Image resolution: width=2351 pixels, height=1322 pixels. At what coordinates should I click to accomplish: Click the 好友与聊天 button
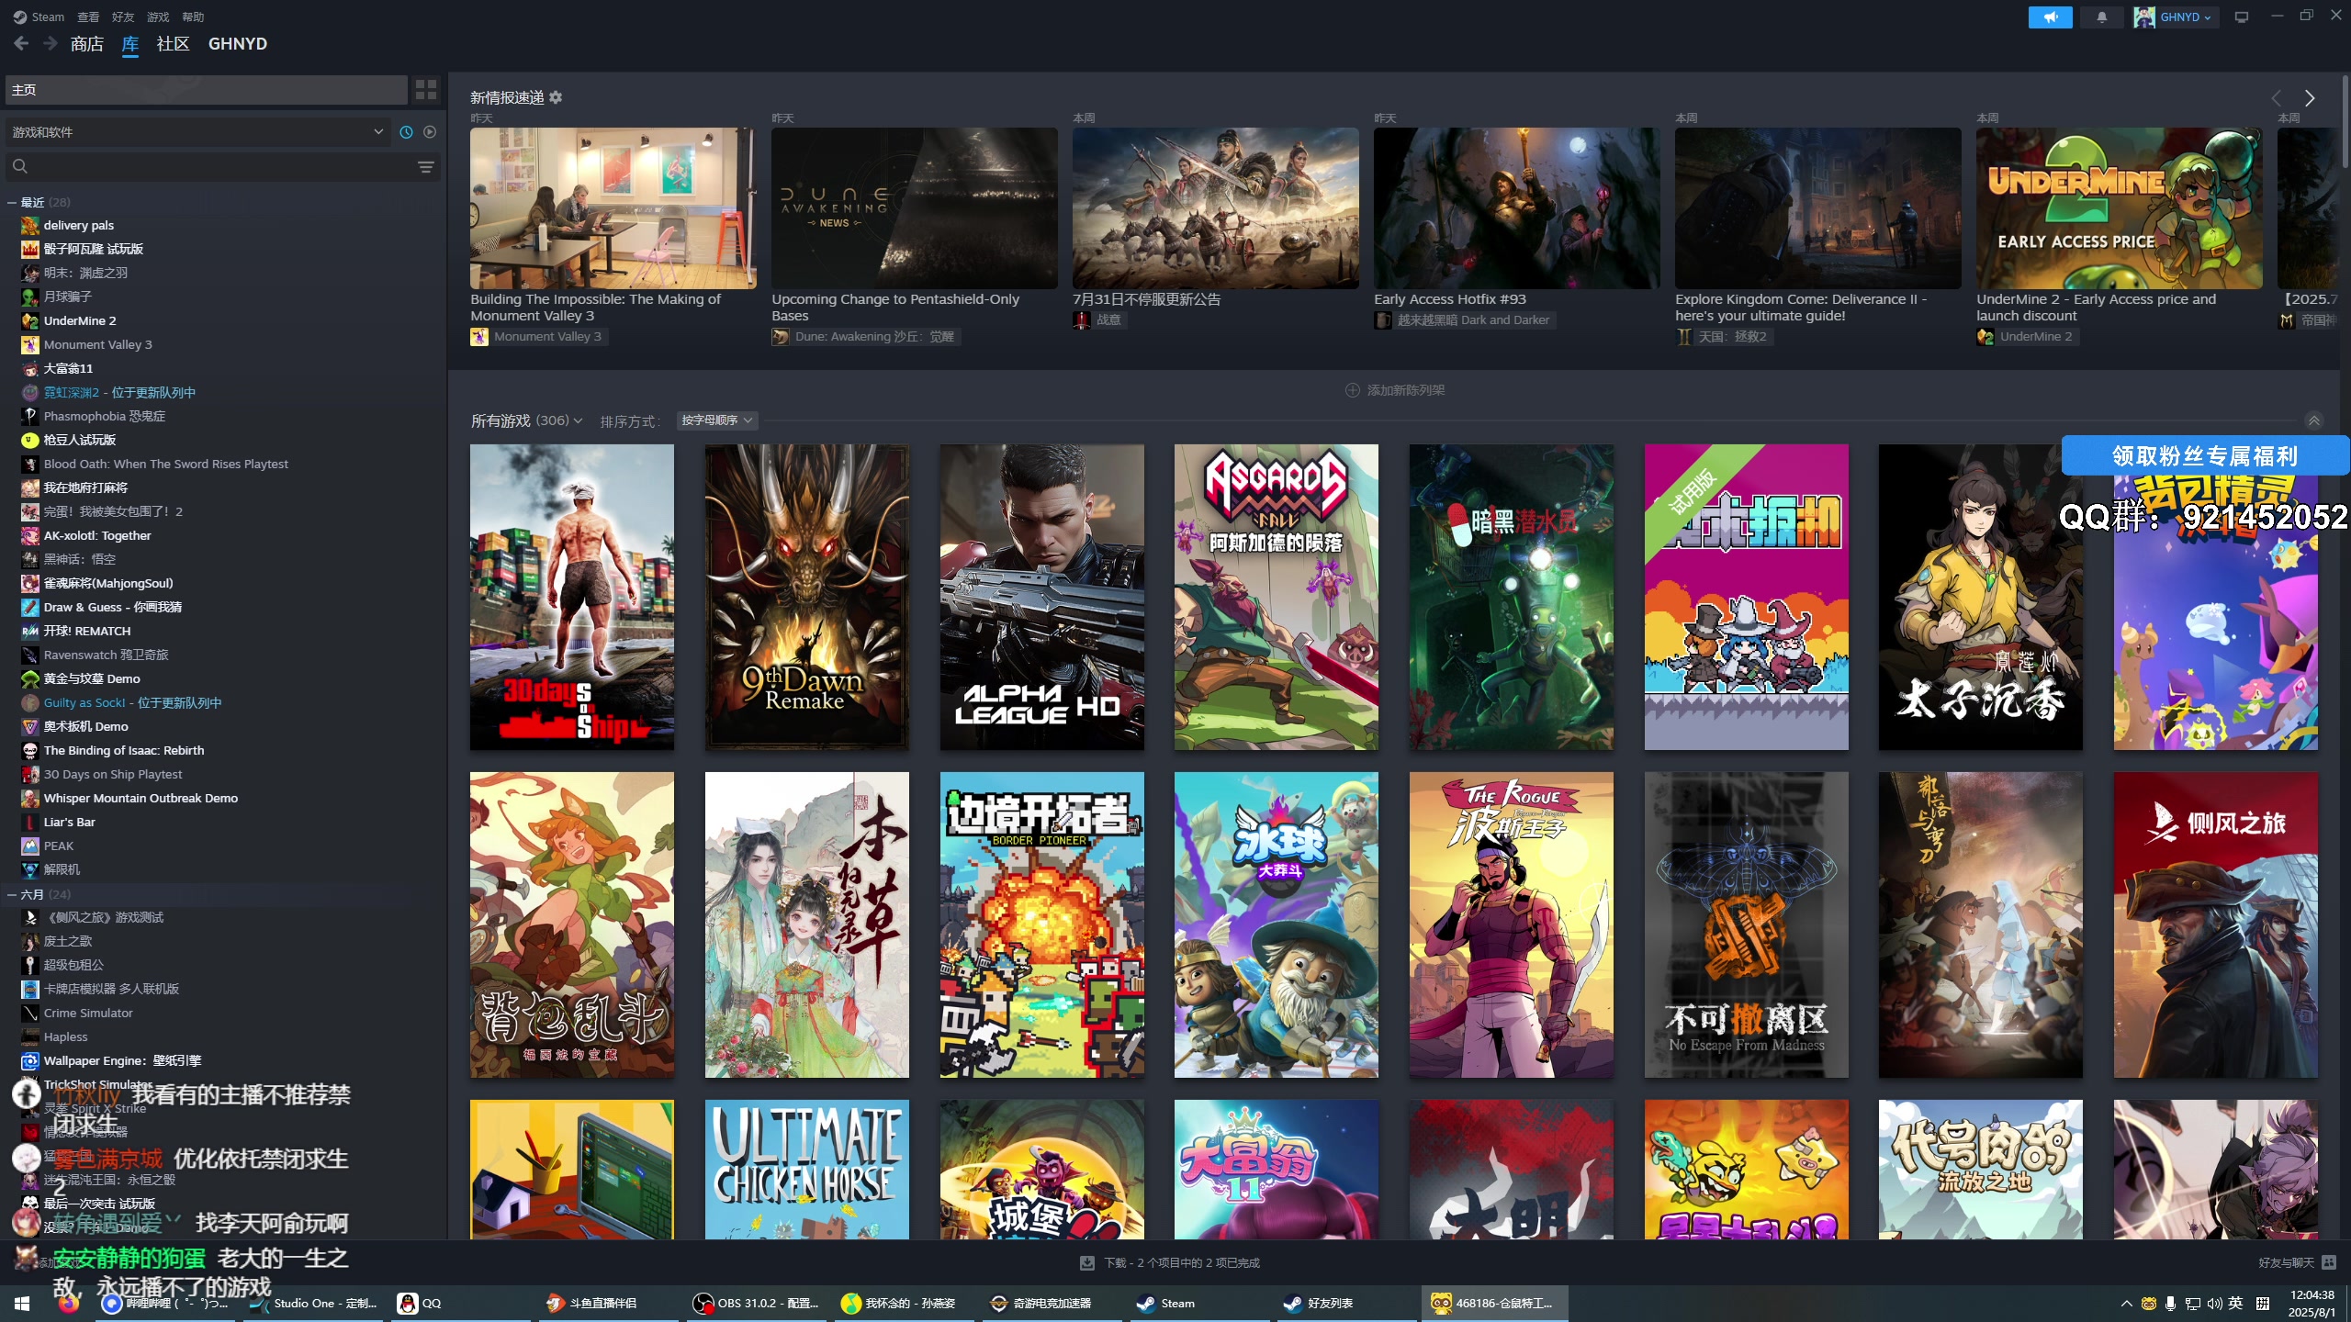[2297, 1262]
